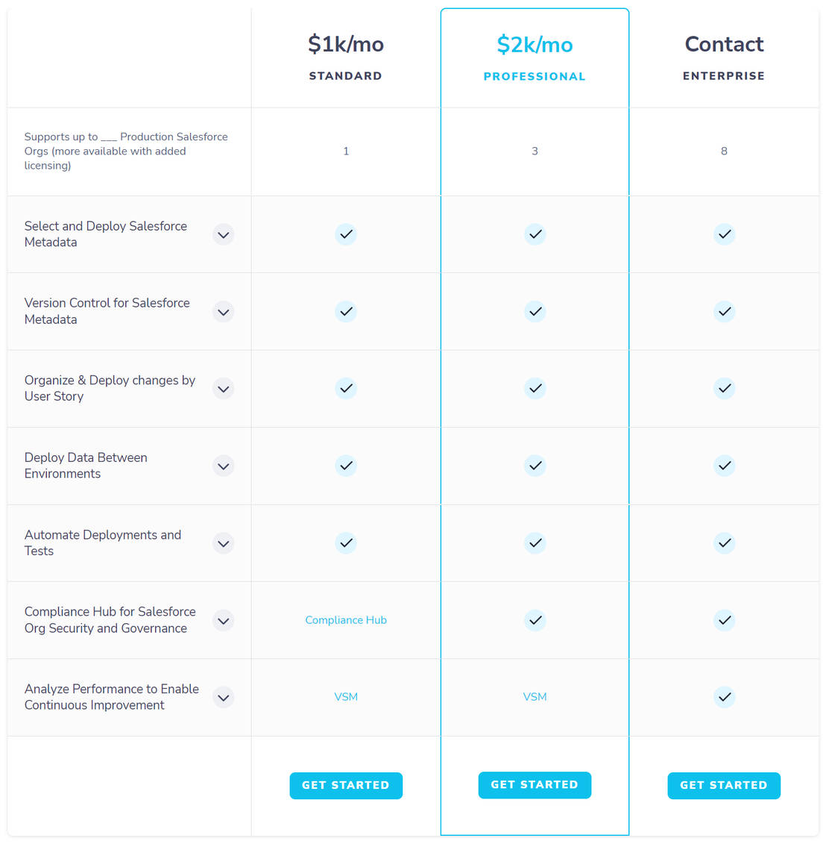The image size is (826, 847).
Task: Click the VSM link in the Professional column
Action: coord(535,697)
